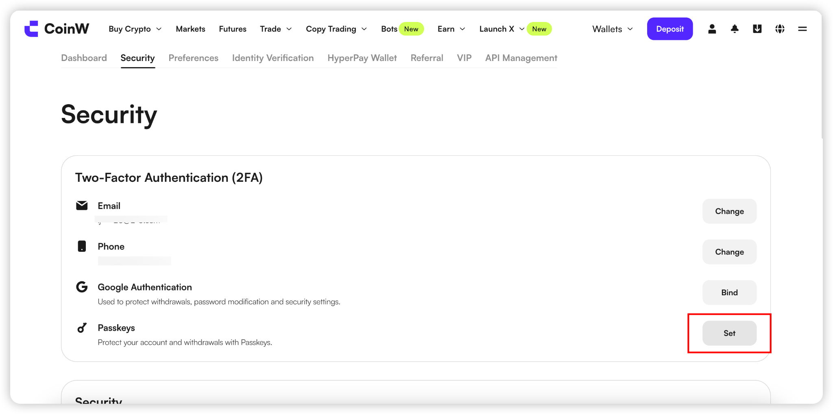
Task: Click the Passkeys key icon
Action: 82,328
